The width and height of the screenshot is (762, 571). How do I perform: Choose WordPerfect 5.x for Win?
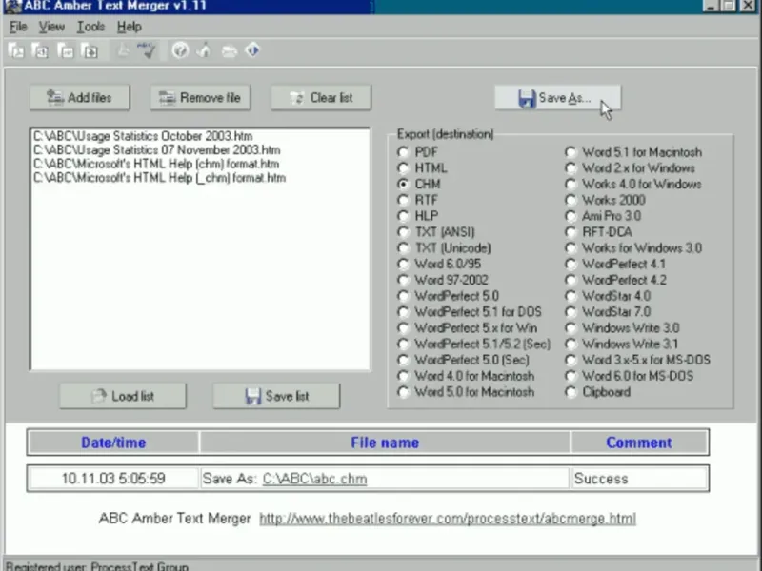468,328
